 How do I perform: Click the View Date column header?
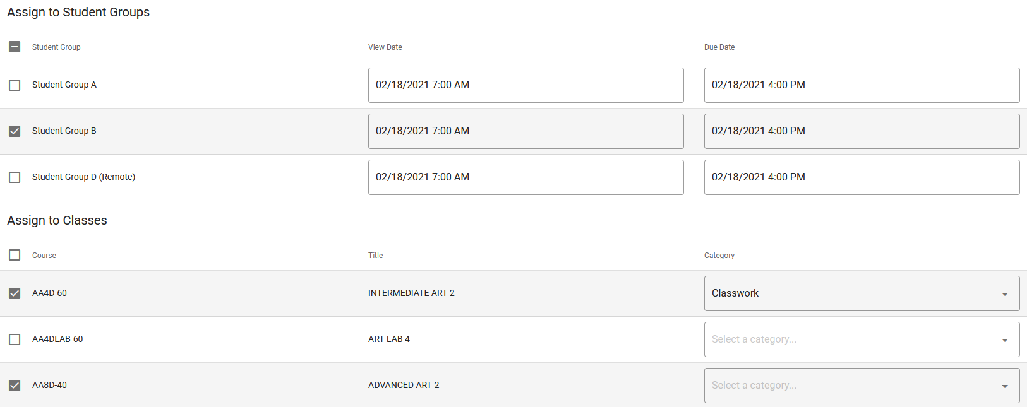coord(385,47)
